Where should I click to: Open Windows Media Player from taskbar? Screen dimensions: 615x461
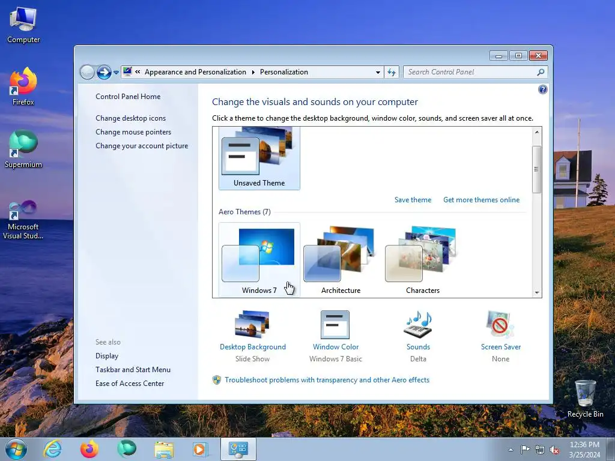[x=201, y=450]
